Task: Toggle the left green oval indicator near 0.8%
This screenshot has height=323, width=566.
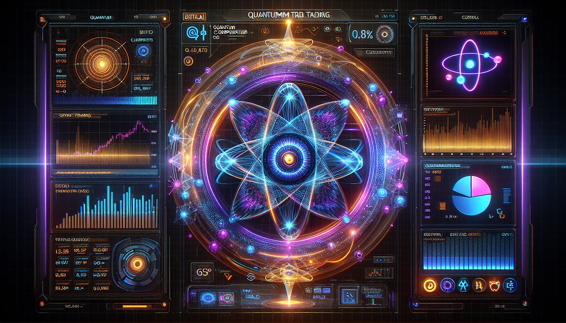Action: [x=328, y=29]
